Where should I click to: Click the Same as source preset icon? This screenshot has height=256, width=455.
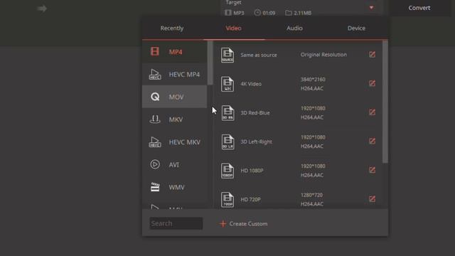point(227,55)
